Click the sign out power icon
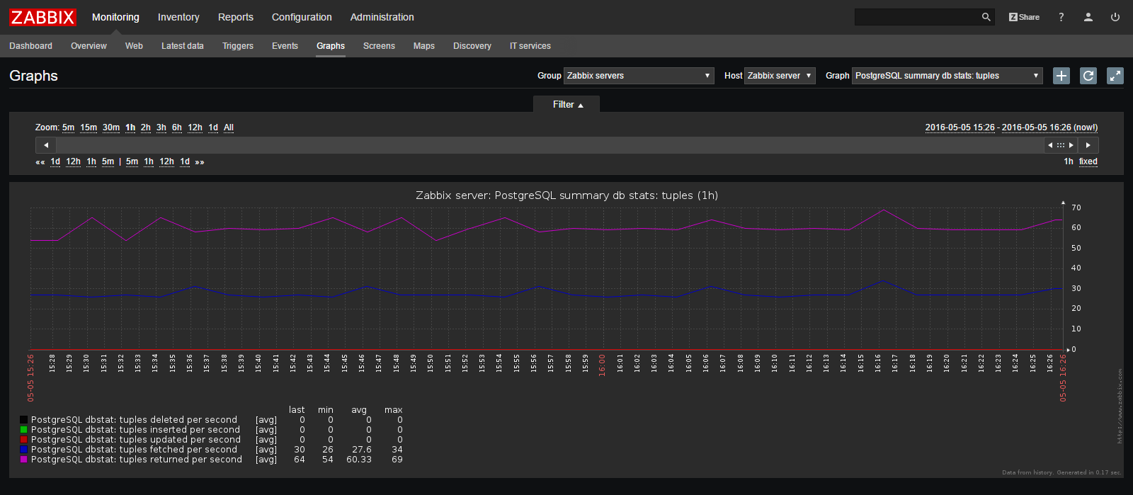This screenshot has height=495, width=1133. click(1115, 17)
